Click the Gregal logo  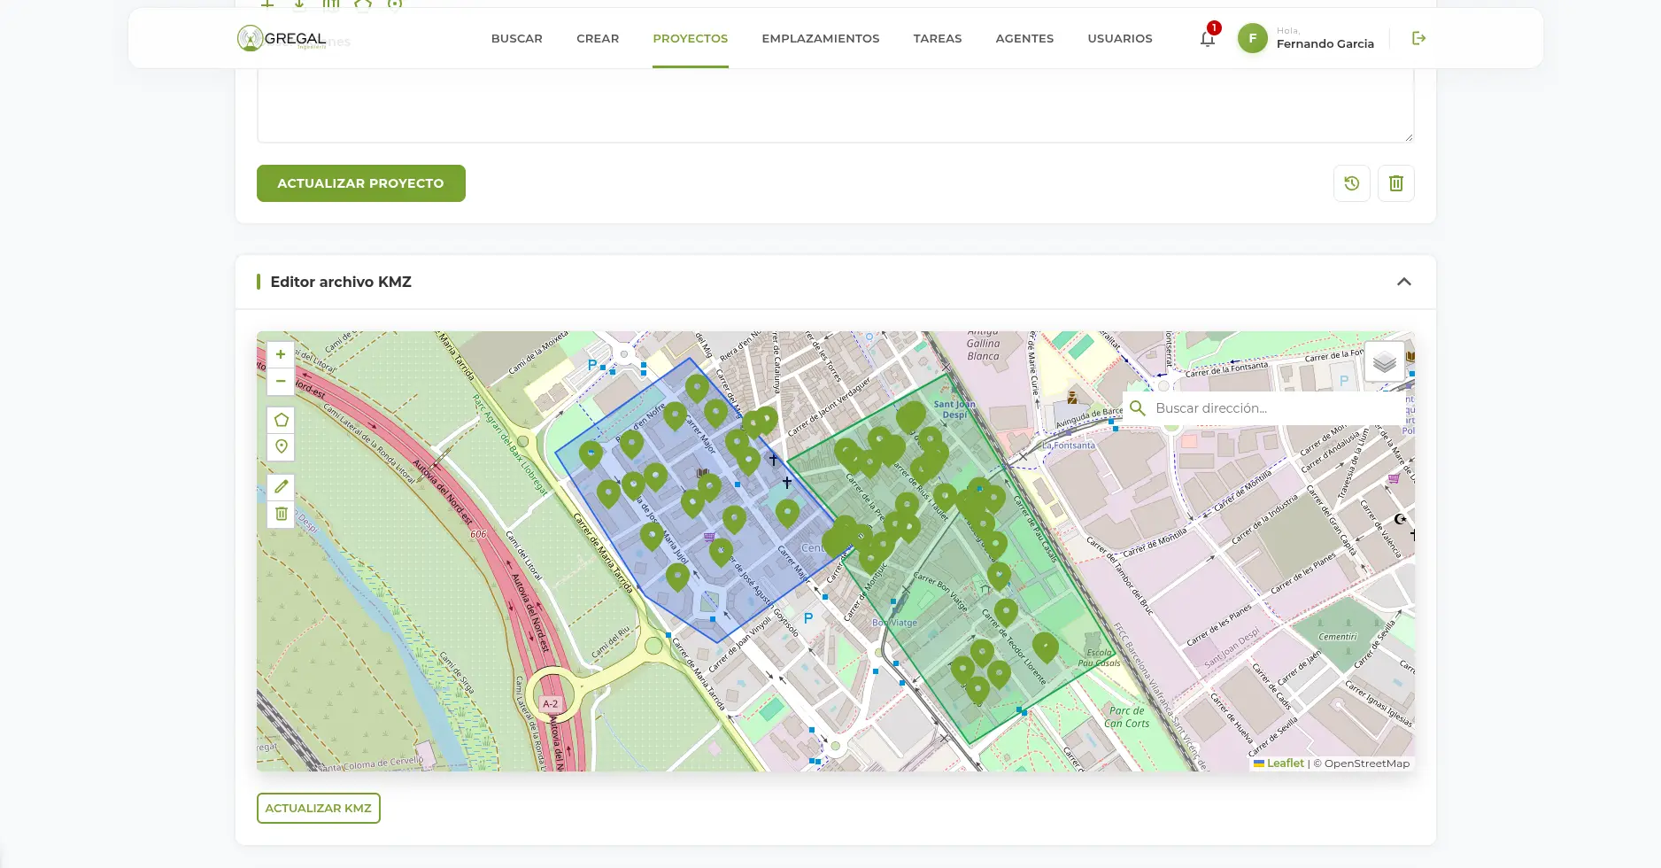[x=282, y=38]
